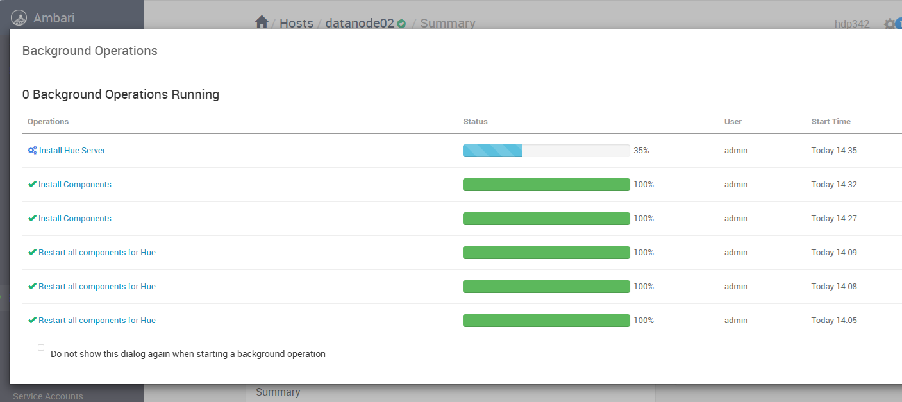Click the Ambari logo icon
The height and width of the screenshot is (402, 902).
pyautogui.click(x=19, y=18)
